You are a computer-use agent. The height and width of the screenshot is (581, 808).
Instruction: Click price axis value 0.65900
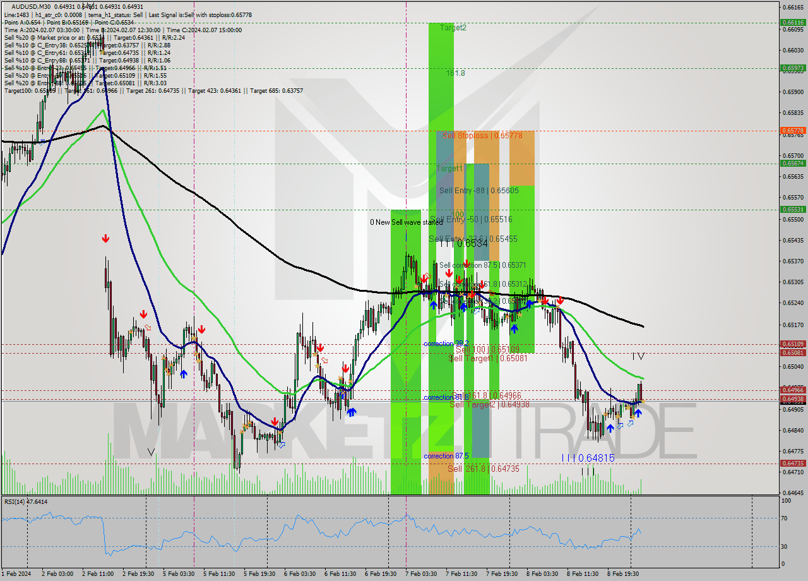793,92
